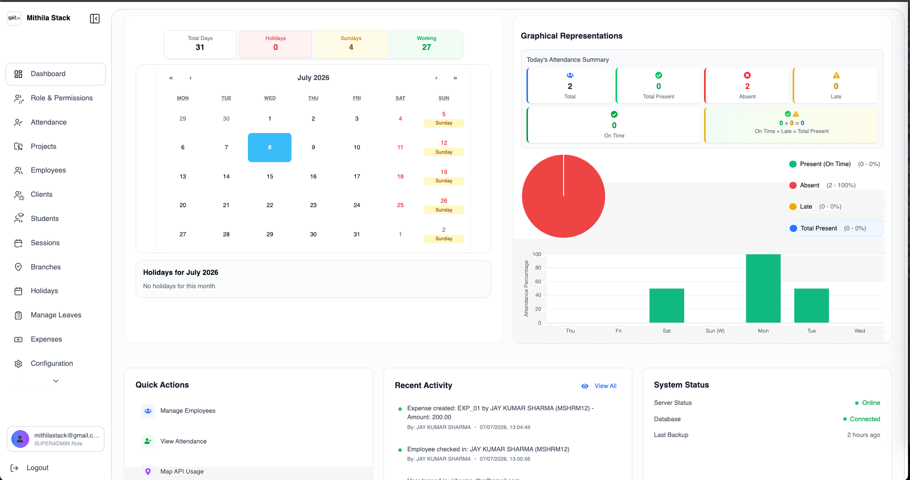Click the Configuration gear icon
This screenshot has height=480, width=910.
18,364
